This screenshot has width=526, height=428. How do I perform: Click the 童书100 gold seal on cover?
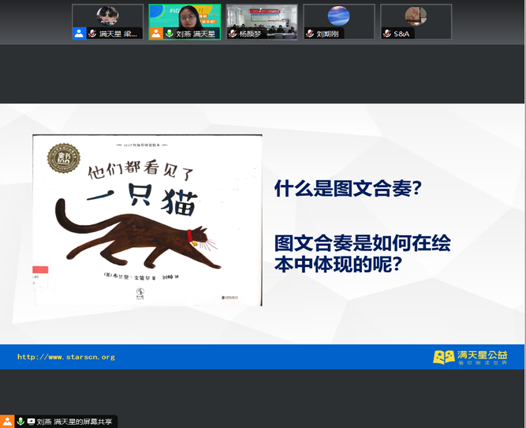[x=64, y=158]
